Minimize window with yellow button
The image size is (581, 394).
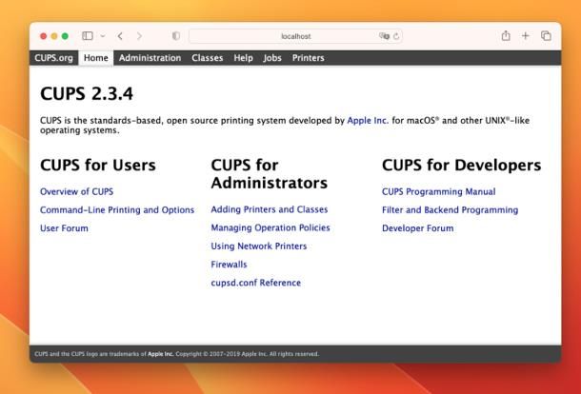pyautogui.click(x=54, y=36)
